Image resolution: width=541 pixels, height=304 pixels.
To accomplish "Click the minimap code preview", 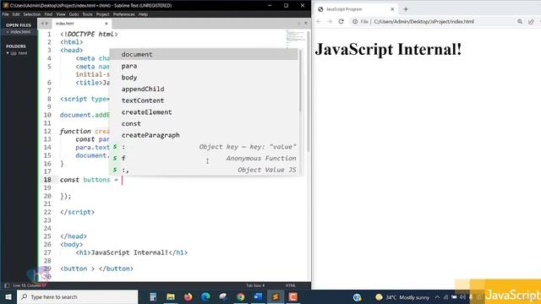I will pos(295,38).
